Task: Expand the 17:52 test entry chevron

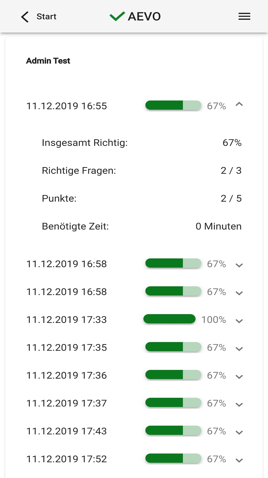Action: click(x=239, y=460)
